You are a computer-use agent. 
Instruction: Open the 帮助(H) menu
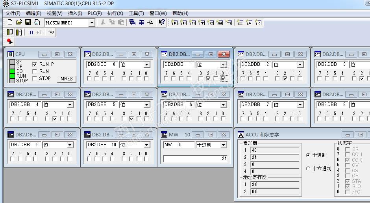pyautogui.click(x=180, y=13)
